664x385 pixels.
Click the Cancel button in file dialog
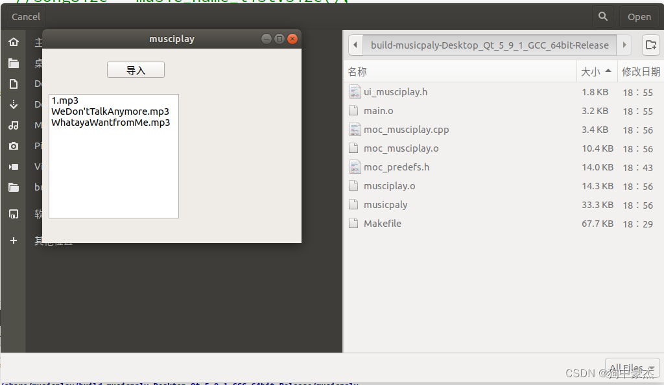pyautogui.click(x=26, y=17)
